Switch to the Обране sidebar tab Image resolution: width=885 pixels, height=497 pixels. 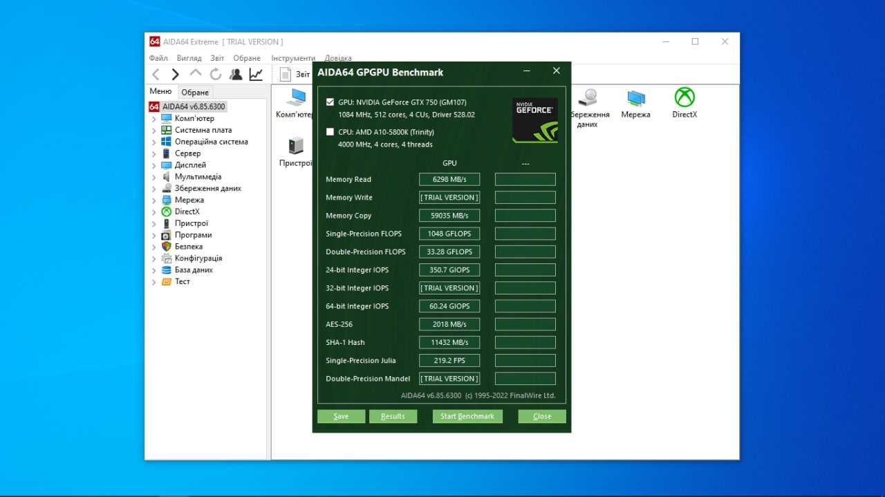(195, 92)
